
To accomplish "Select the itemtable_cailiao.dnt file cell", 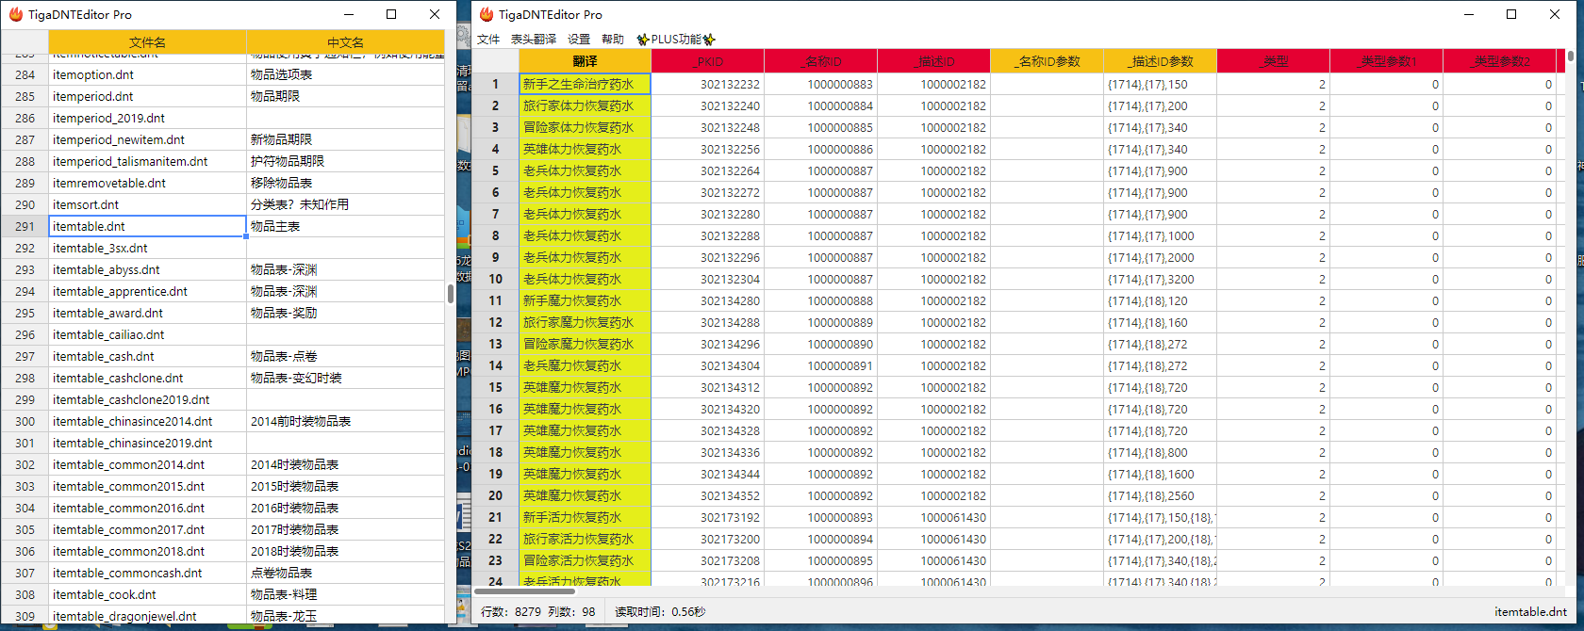I will pyautogui.click(x=147, y=334).
